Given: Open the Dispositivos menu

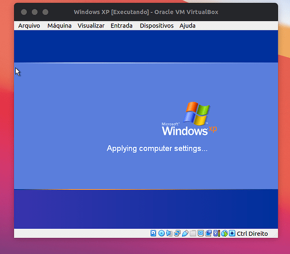Looking at the screenshot, I should pos(157,25).
